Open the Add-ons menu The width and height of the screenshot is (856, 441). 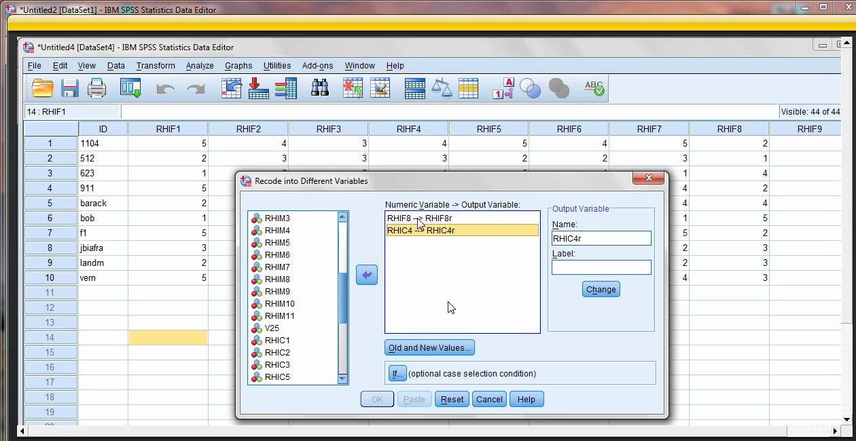coord(318,66)
